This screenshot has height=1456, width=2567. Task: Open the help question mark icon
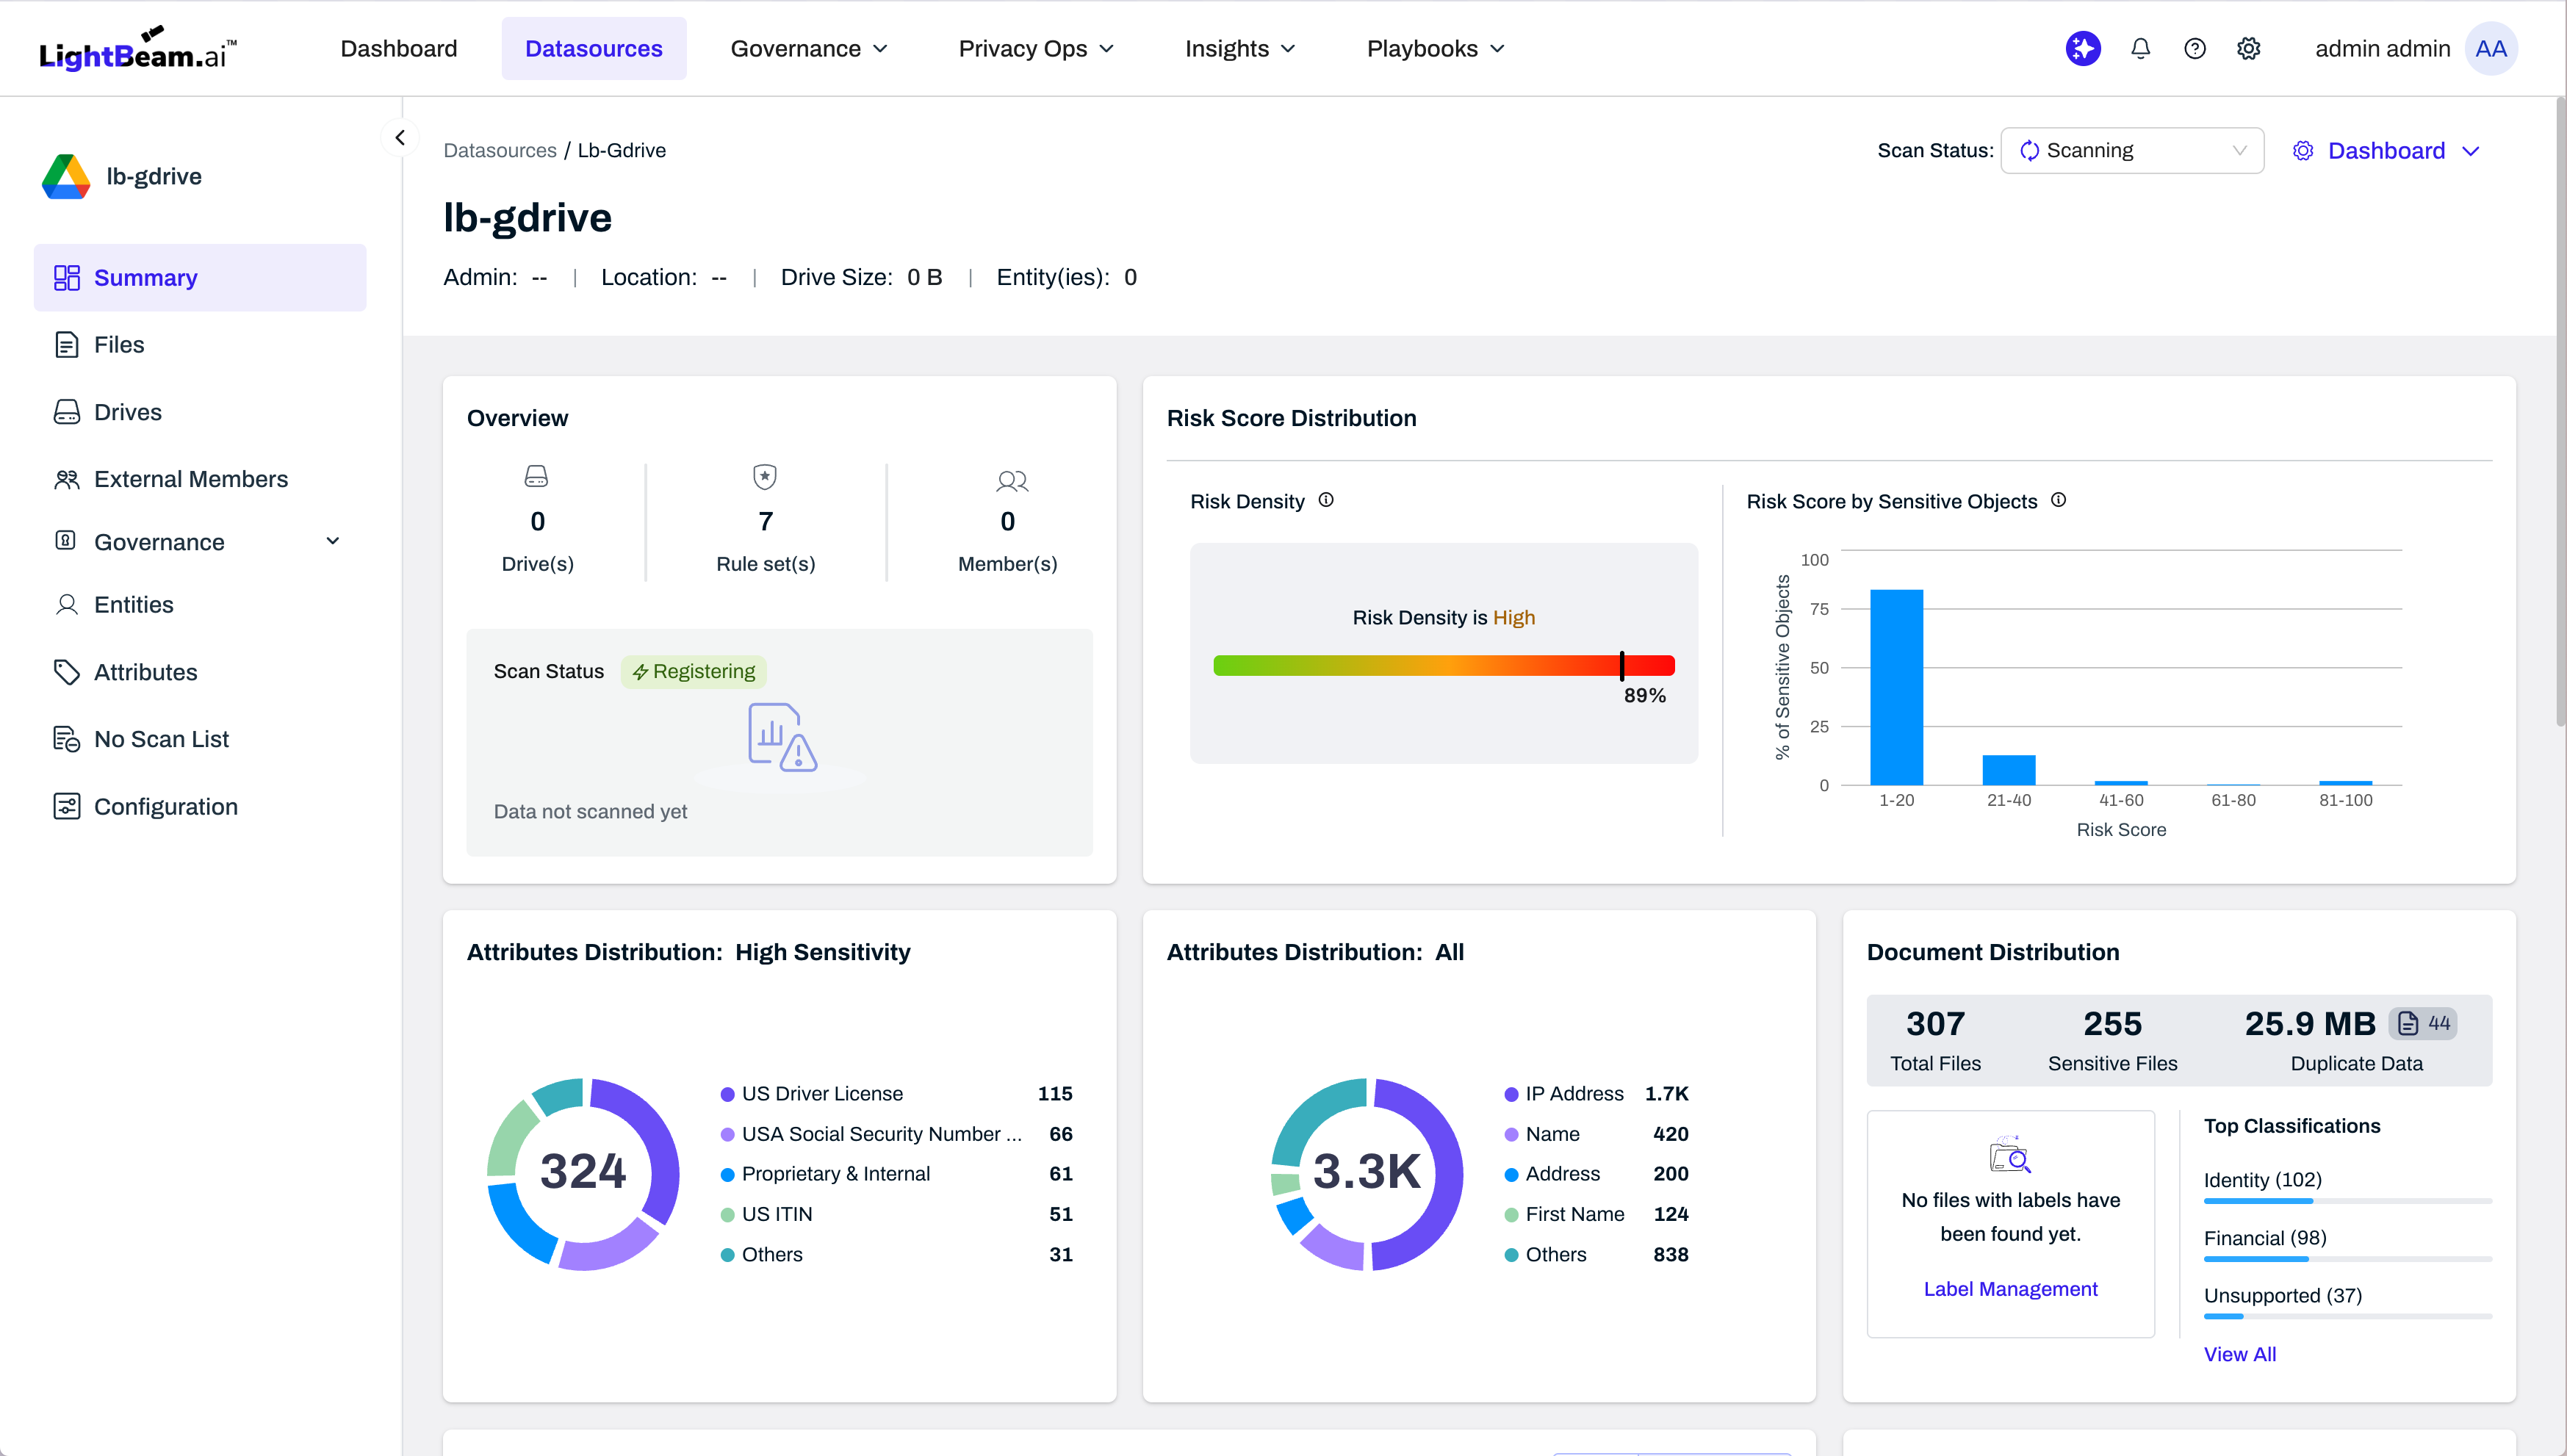2195,48
